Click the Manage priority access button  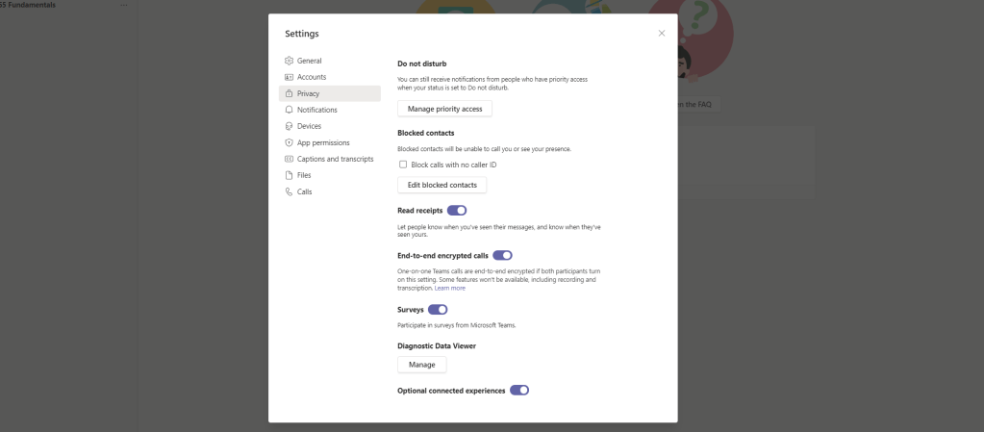coord(444,109)
